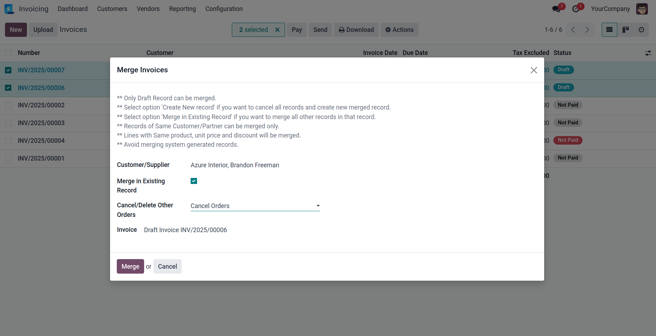Uncheck Merge in Existing Record checkbox

[194, 181]
